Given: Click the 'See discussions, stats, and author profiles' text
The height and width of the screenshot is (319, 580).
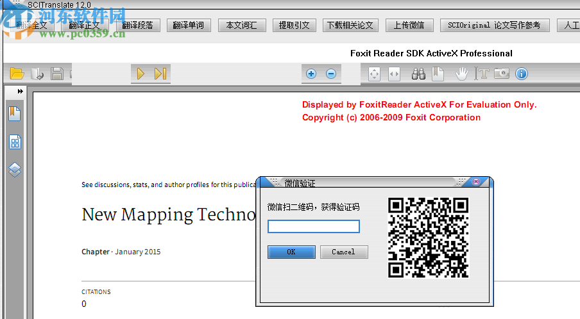Looking at the screenshot, I should (168, 184).
